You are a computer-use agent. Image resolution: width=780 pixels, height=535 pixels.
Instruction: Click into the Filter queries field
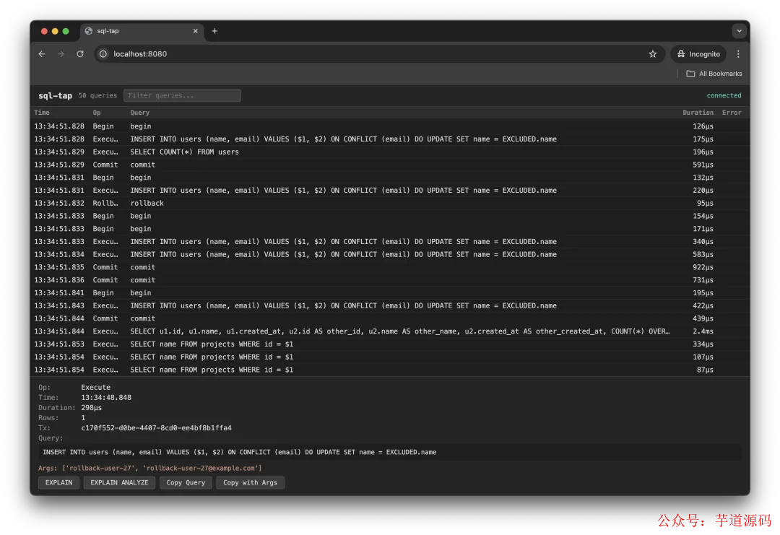pos(182,95)
